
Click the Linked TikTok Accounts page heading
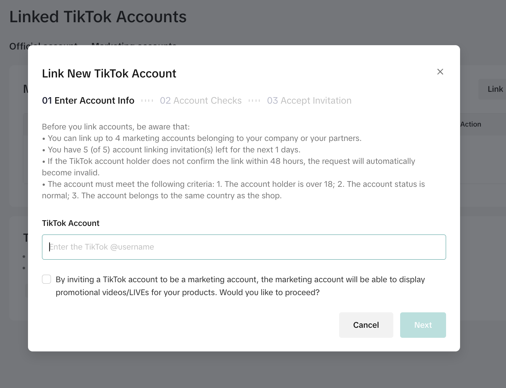coord(98,16)
